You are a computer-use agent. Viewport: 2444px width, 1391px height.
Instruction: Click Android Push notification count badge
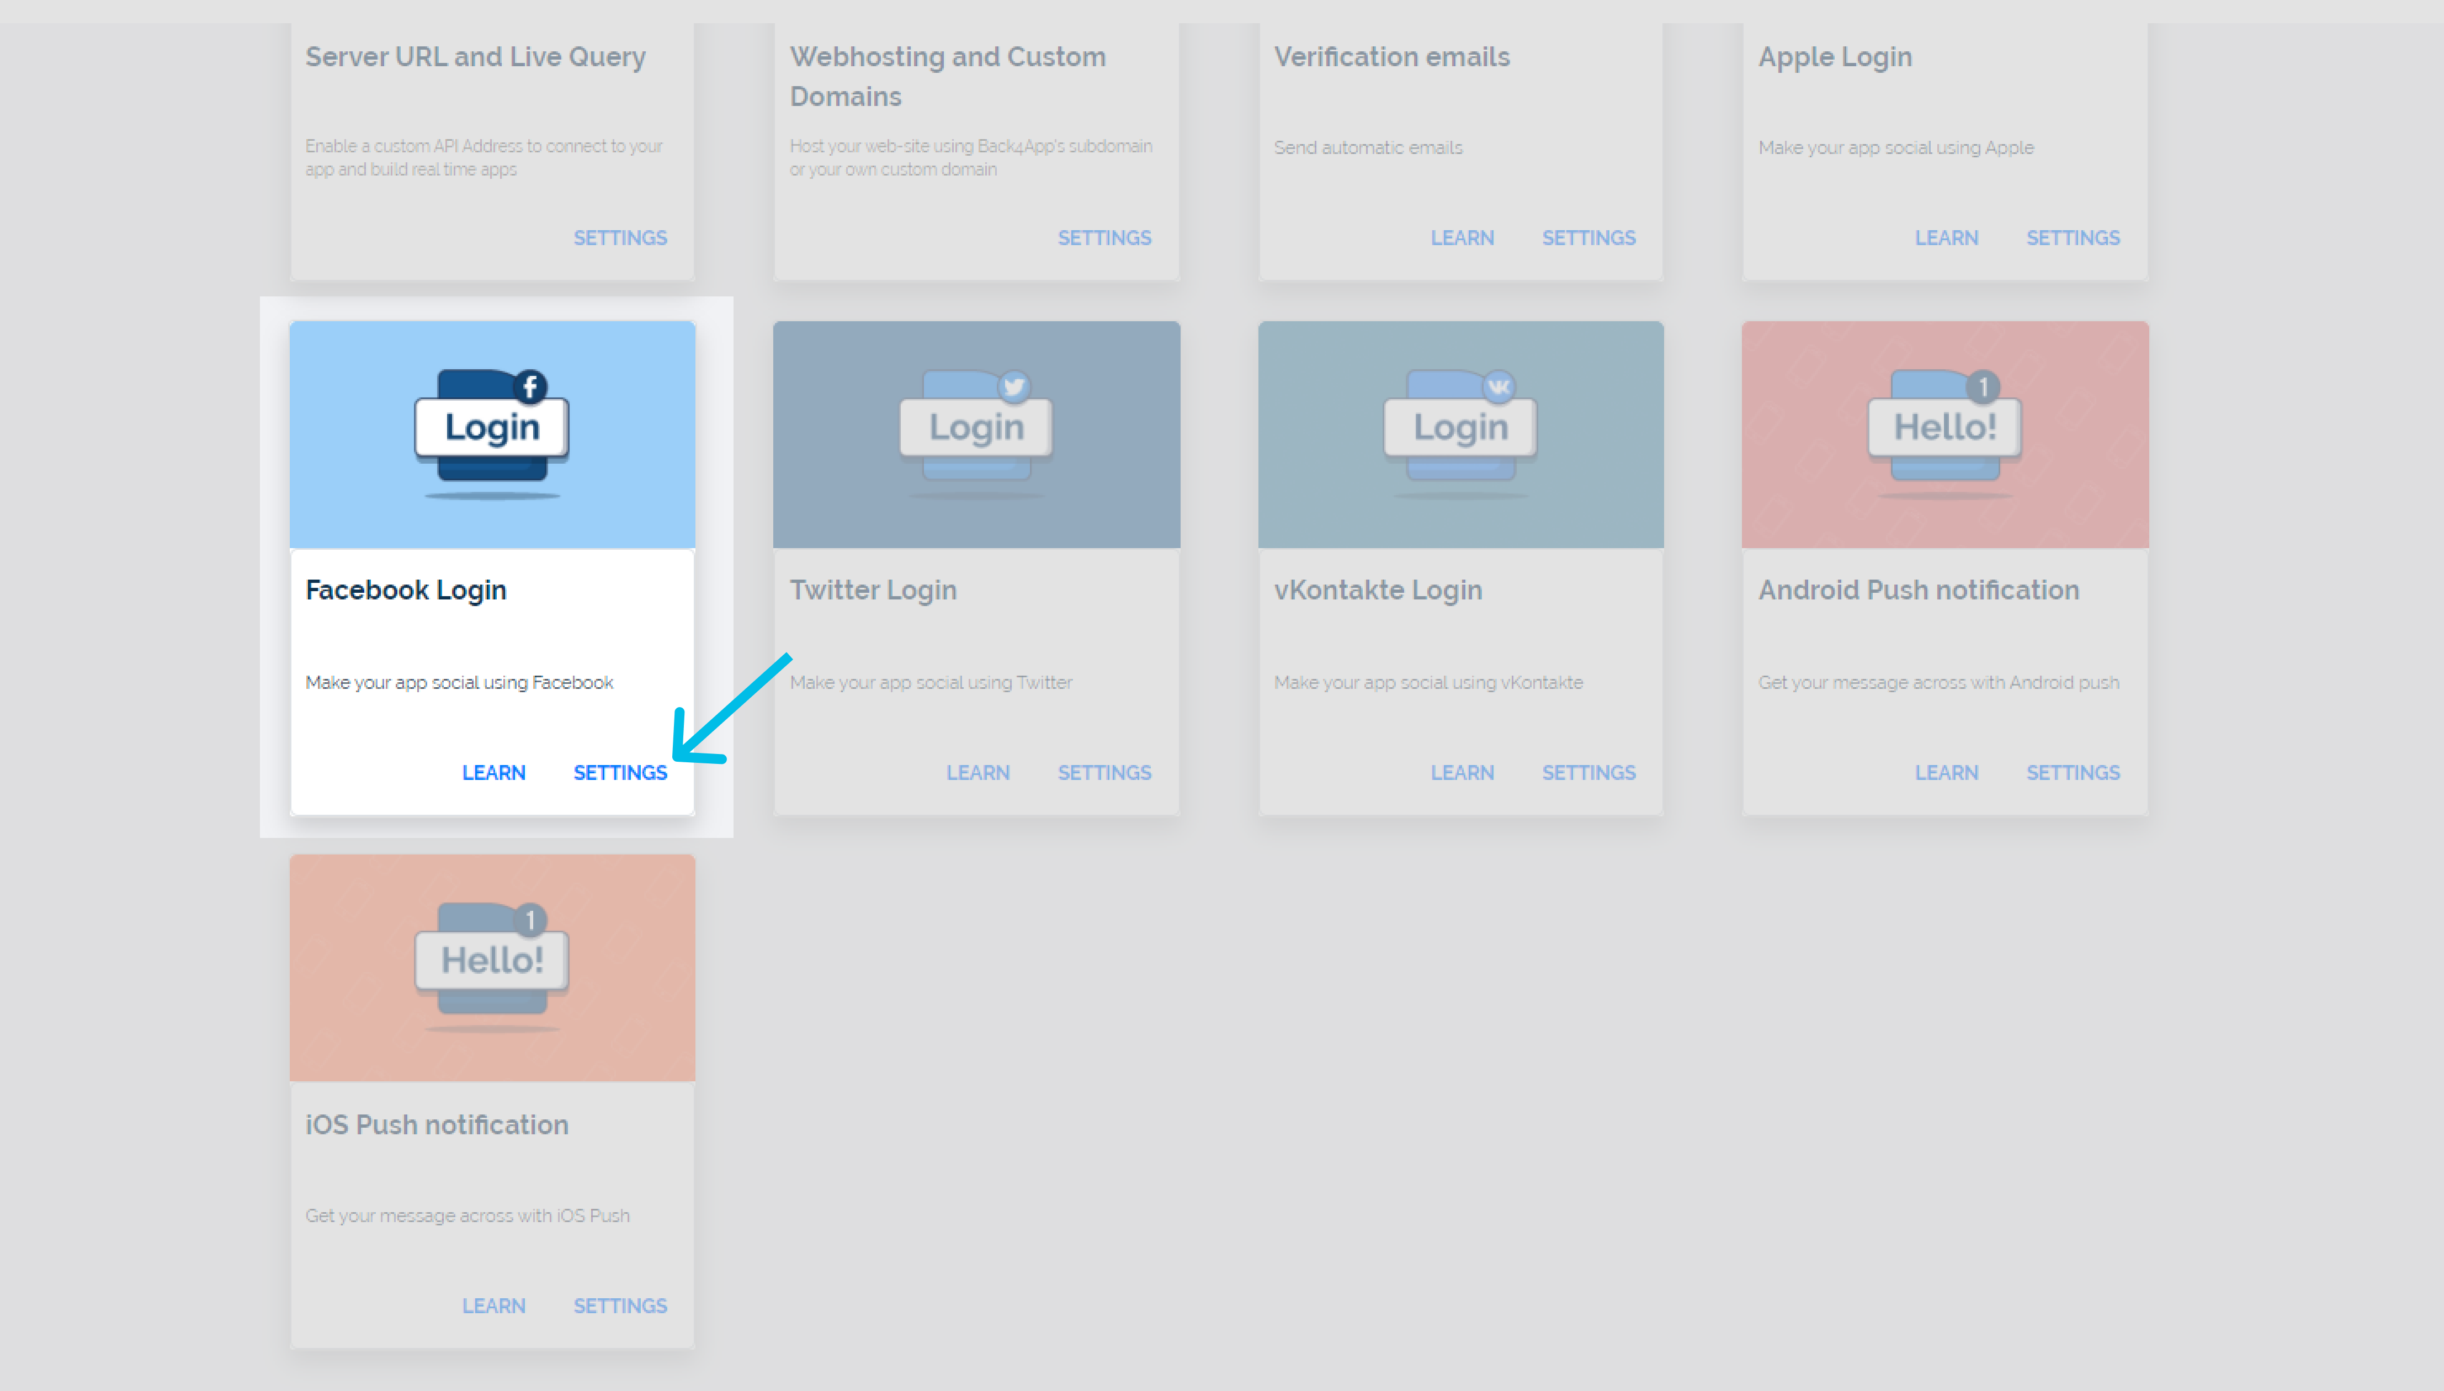pyautogui.click(x=1983, y=387)
